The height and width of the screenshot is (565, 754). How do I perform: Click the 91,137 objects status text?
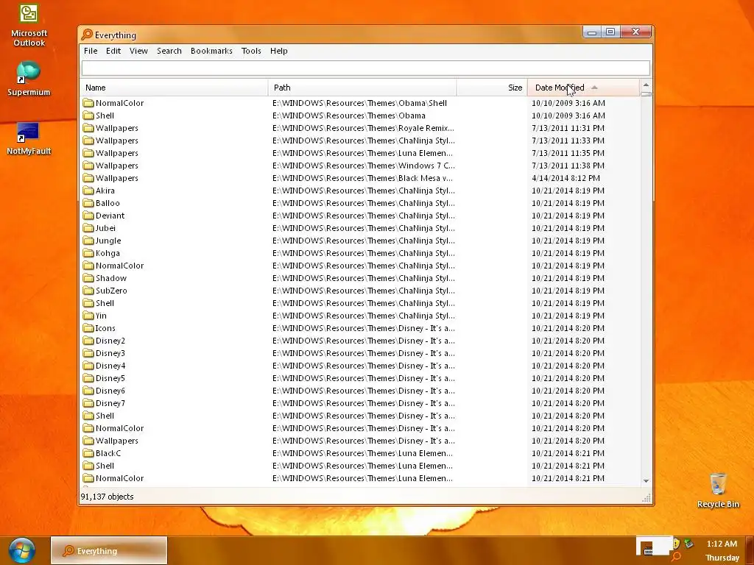coord(107,497)
